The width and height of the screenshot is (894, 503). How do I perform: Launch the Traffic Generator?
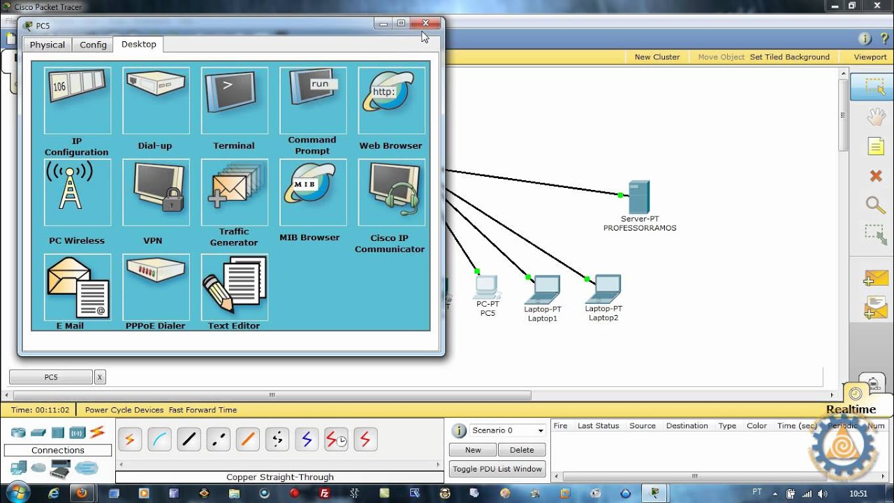tap(234, 193)
